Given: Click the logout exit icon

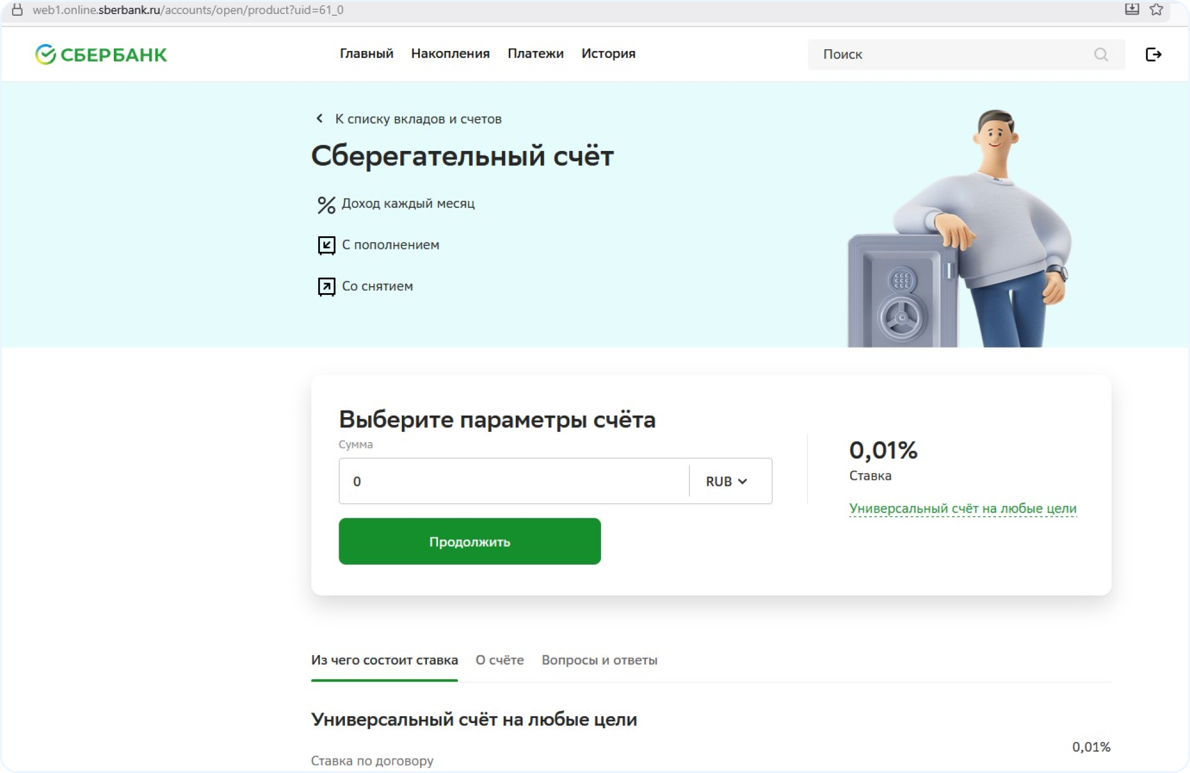Looking at the screenshot, I should pyautogui.click(x=1153, y=55).
